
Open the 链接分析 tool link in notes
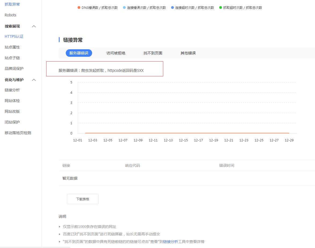click(170, 242)
